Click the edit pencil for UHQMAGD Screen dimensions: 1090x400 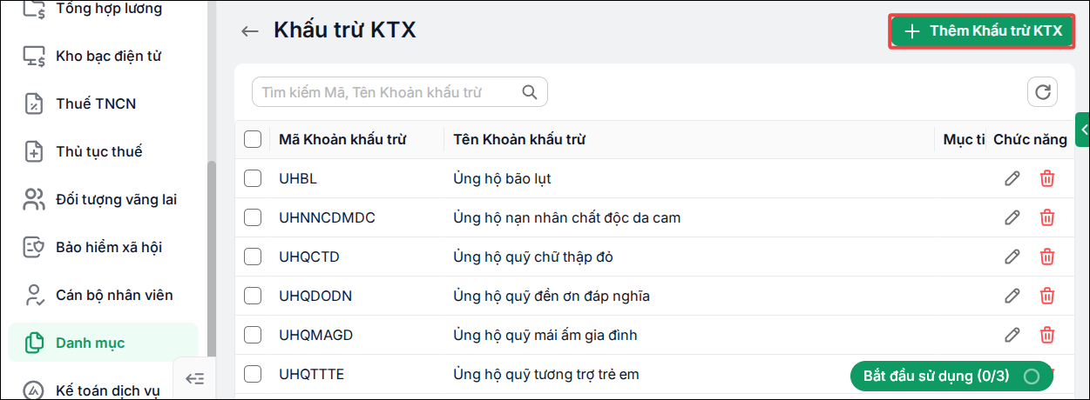(x=1012, y=335)
